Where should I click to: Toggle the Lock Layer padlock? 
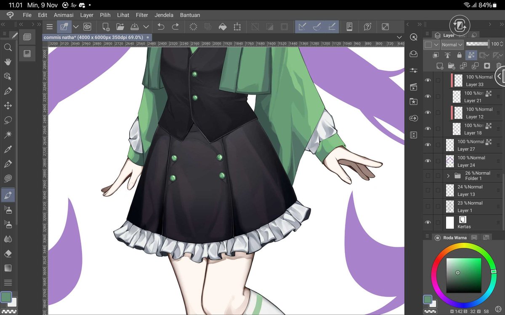(459, 55)
